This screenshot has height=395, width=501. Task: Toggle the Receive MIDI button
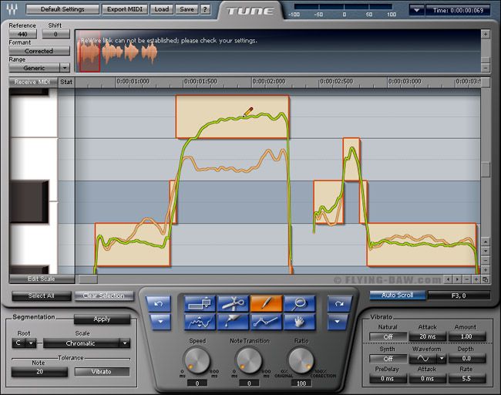coord(32,83)
